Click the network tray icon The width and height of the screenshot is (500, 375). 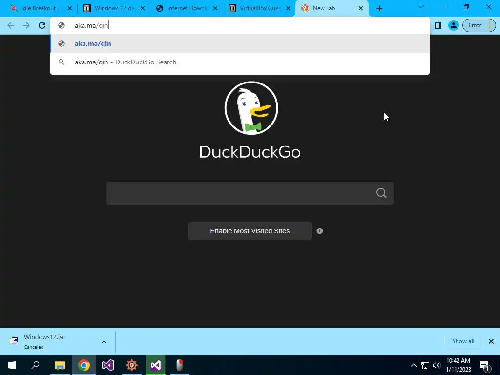click(425, 365)
